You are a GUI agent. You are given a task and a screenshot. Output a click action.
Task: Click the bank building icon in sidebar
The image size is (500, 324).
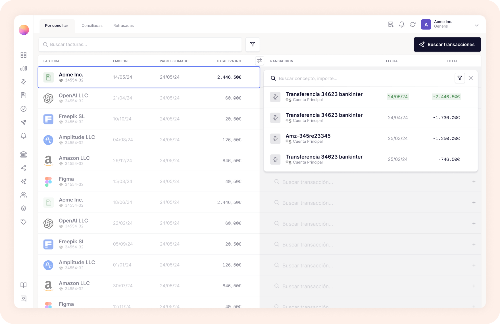[24, 154]
